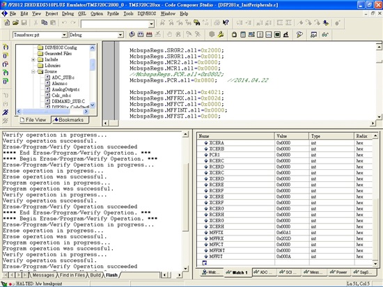Screen dimensions: 383x287
Task: Switch to the Power watch tab
Action: point(338,272)
